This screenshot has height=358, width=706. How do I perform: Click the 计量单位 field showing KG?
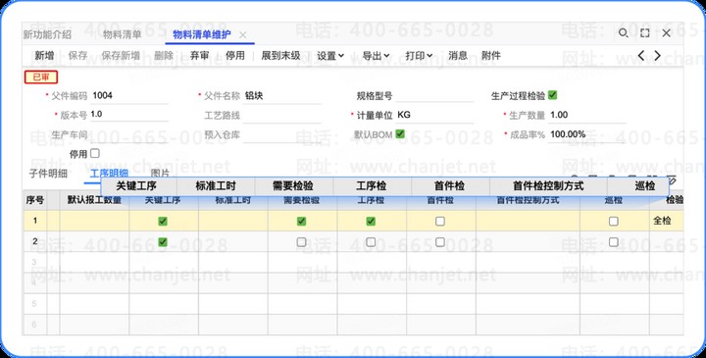pyautogui.click(x=434, y=116)
